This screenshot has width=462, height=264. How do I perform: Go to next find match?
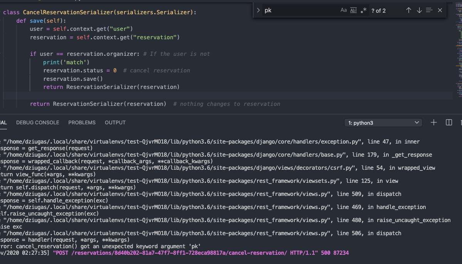point(419,10)
